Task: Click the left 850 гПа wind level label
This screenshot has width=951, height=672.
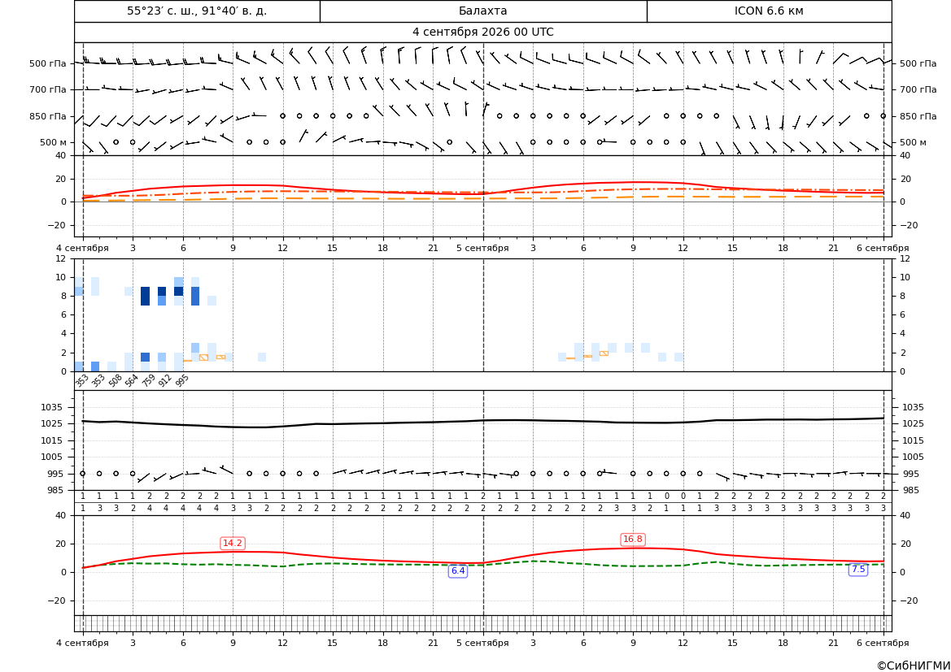Action: coord(47,116)
